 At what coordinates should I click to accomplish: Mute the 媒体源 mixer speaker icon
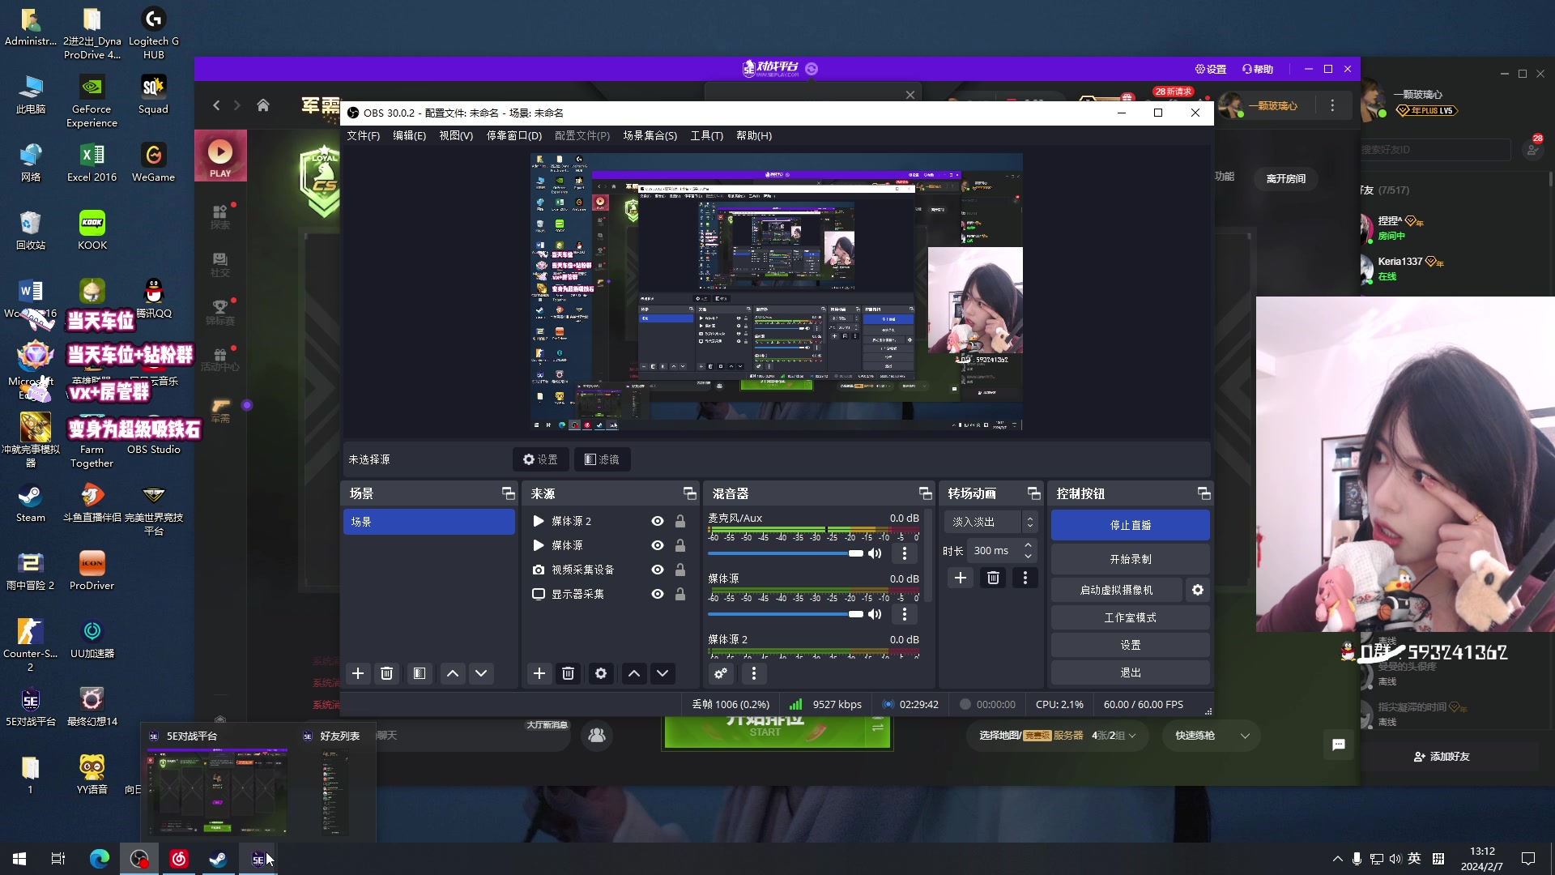(875, 614)
